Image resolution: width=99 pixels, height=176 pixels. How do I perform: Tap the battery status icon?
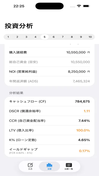coord(87,6)
